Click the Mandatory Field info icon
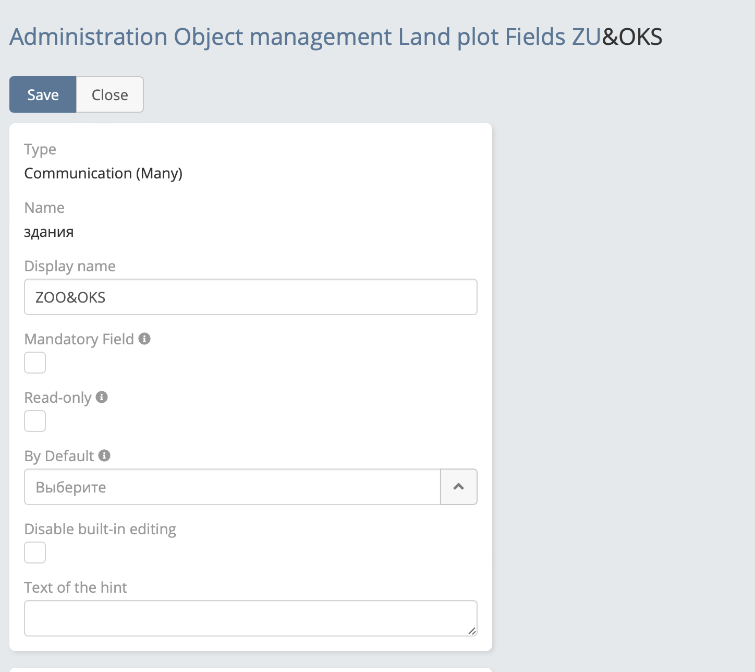 (144, 339)
